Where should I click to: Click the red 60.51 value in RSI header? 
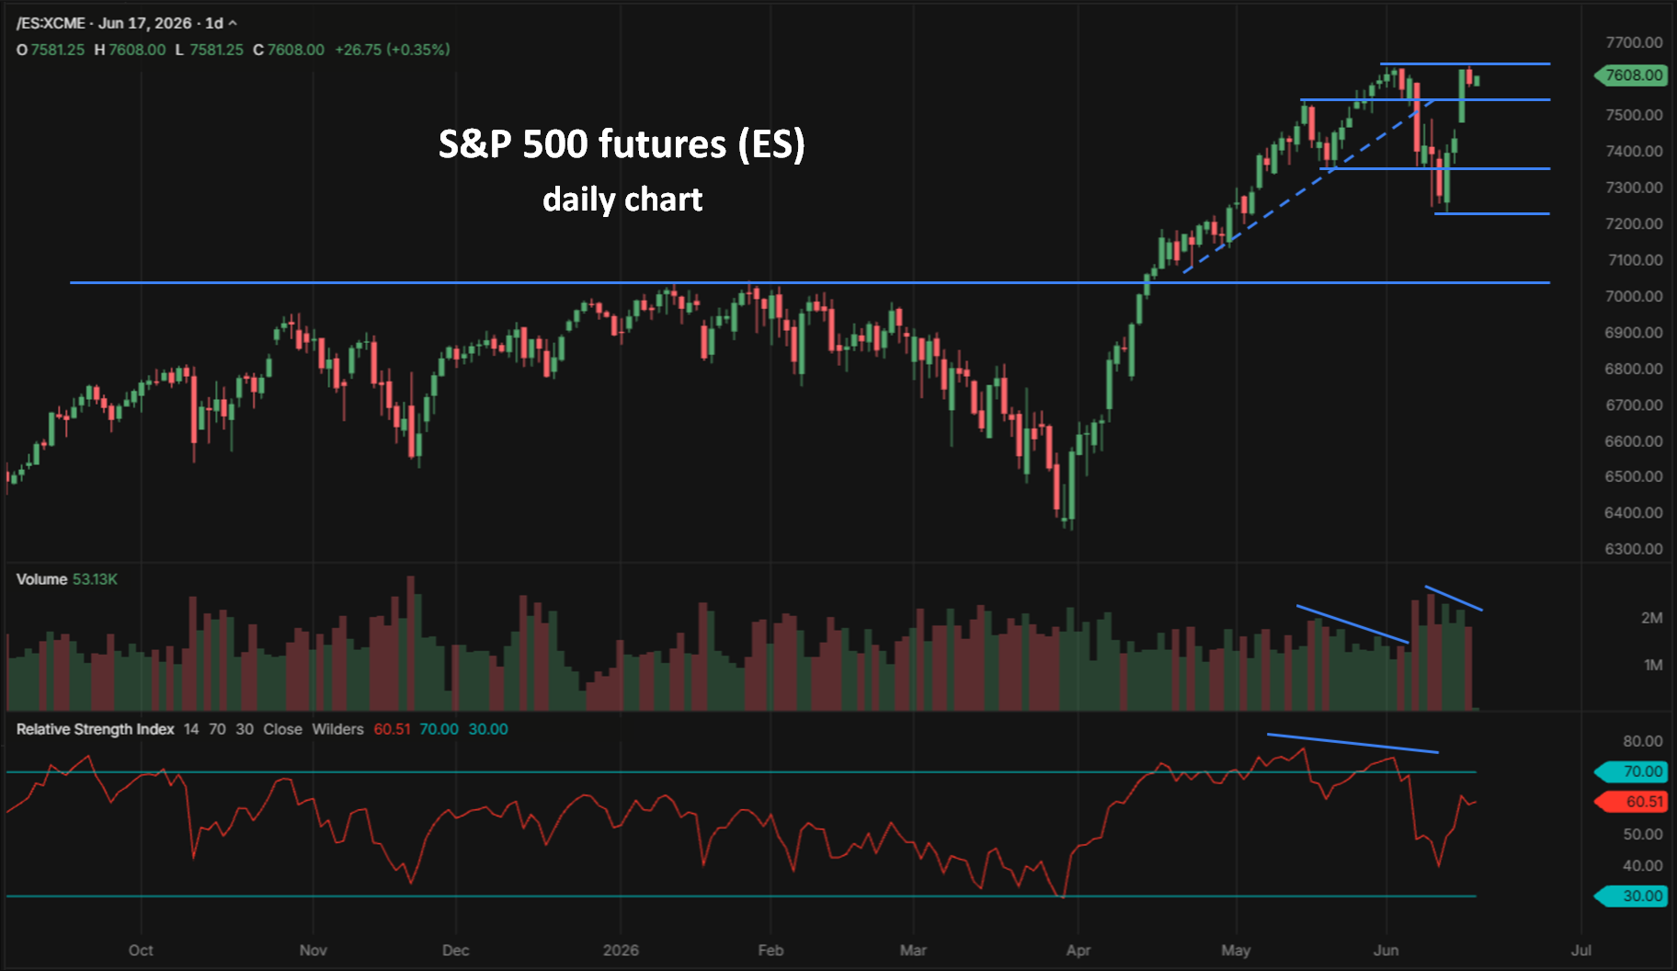pos(393,729)
